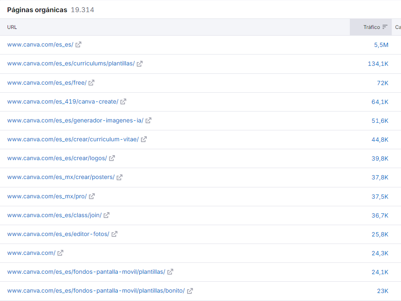Open external link icon for class/join URL

coord(107,215)
